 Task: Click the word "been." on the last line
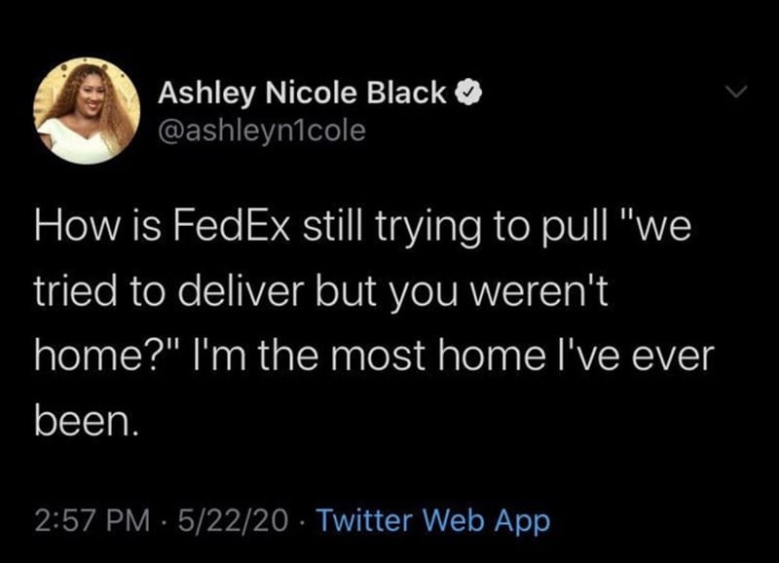[86, 422]
